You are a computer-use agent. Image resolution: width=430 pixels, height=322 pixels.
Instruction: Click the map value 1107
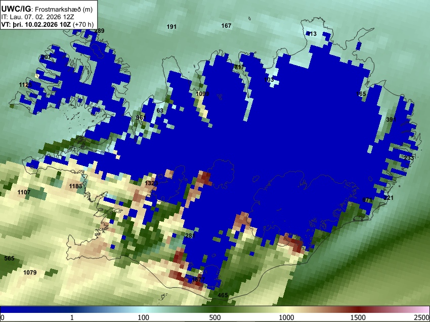point(24,192)
